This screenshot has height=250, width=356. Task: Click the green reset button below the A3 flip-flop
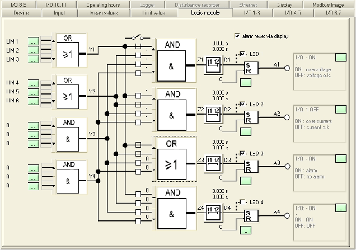coord(245,180)
